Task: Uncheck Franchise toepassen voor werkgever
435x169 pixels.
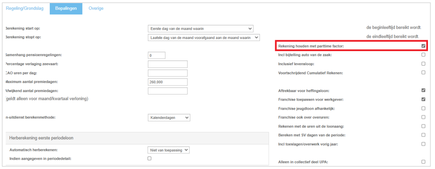Action: 423,99
